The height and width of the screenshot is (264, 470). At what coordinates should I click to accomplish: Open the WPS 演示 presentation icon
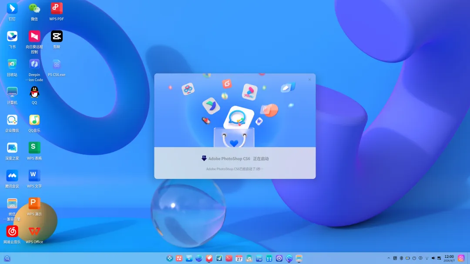pos(34,203)
